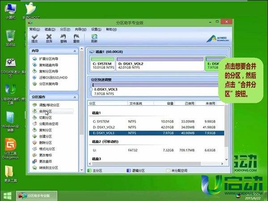Viewport: 268px width, 201px height.
Task: Click the 未使用 column header
Action: coord(206,104)
